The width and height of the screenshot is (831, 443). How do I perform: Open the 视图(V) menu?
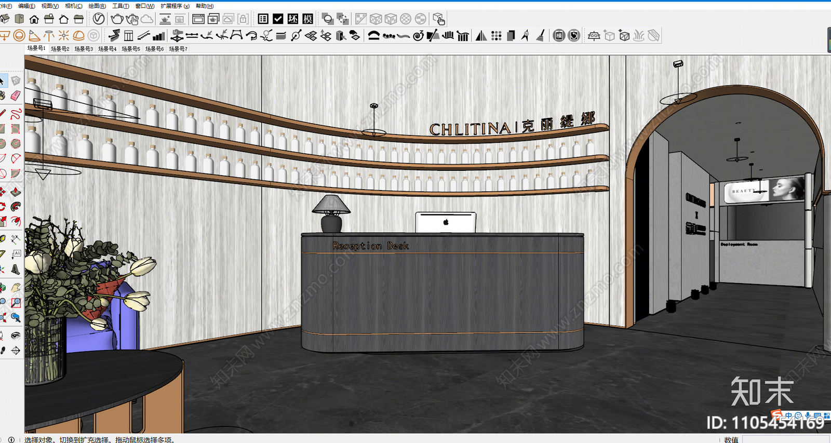(50, 6)
